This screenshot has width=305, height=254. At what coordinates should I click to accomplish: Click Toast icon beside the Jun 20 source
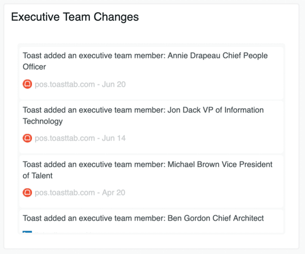pyautogui.click(x=27, y=84)
